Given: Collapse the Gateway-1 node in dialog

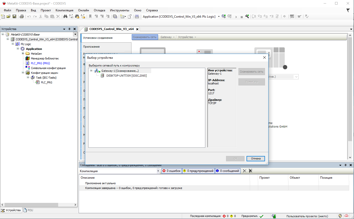Looking at the screenshot, I should pos(91,71).
